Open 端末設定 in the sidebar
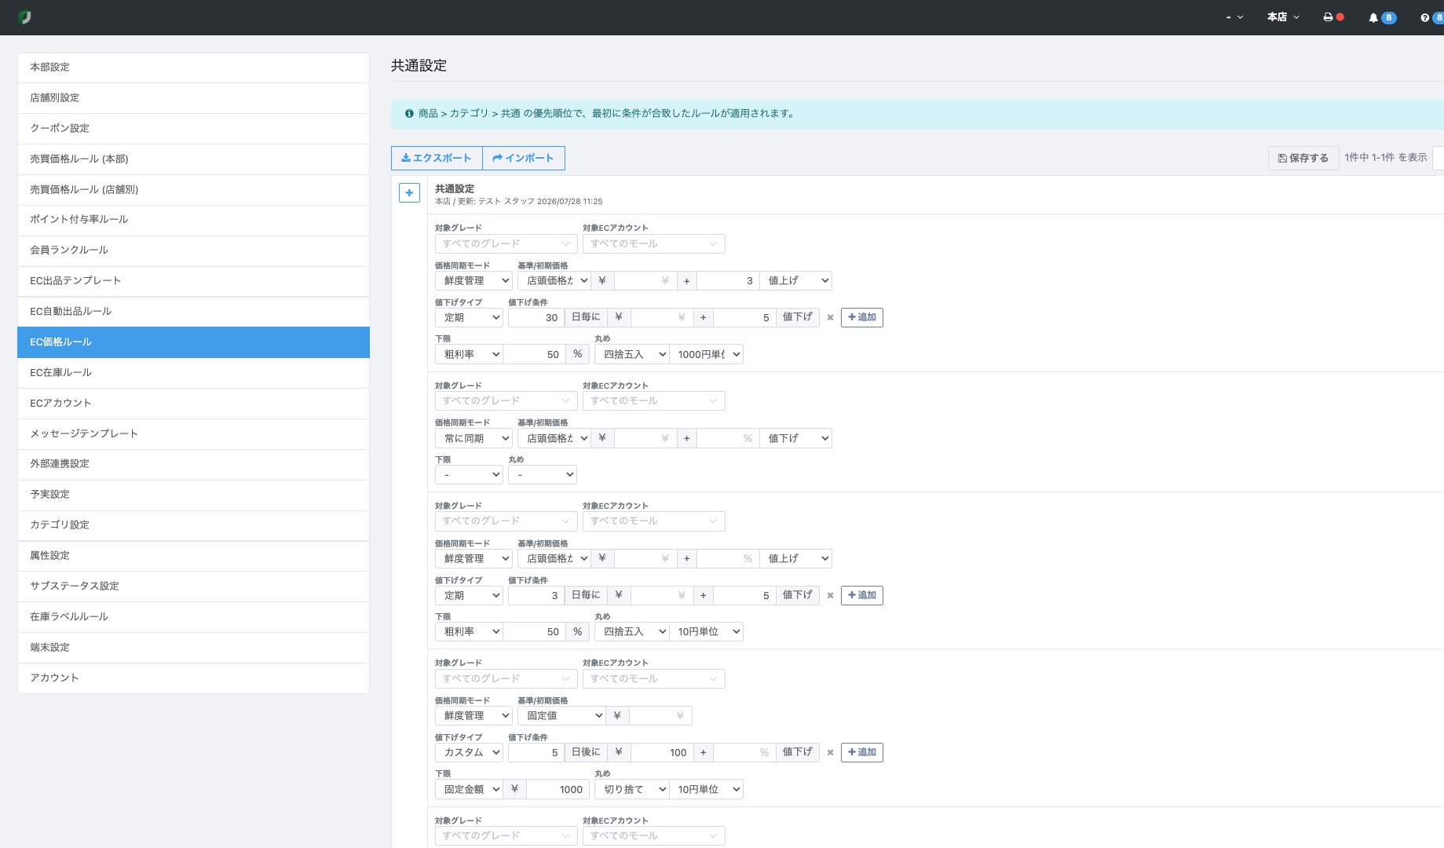This screenshot has height=848, width=1444. pos(193,648)
